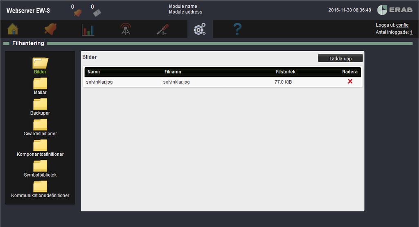Image resolution: width=419 pixels, height=227 pixels.
Task: Click the 77.0 KiB file size
Action: [x=283, y=82]
